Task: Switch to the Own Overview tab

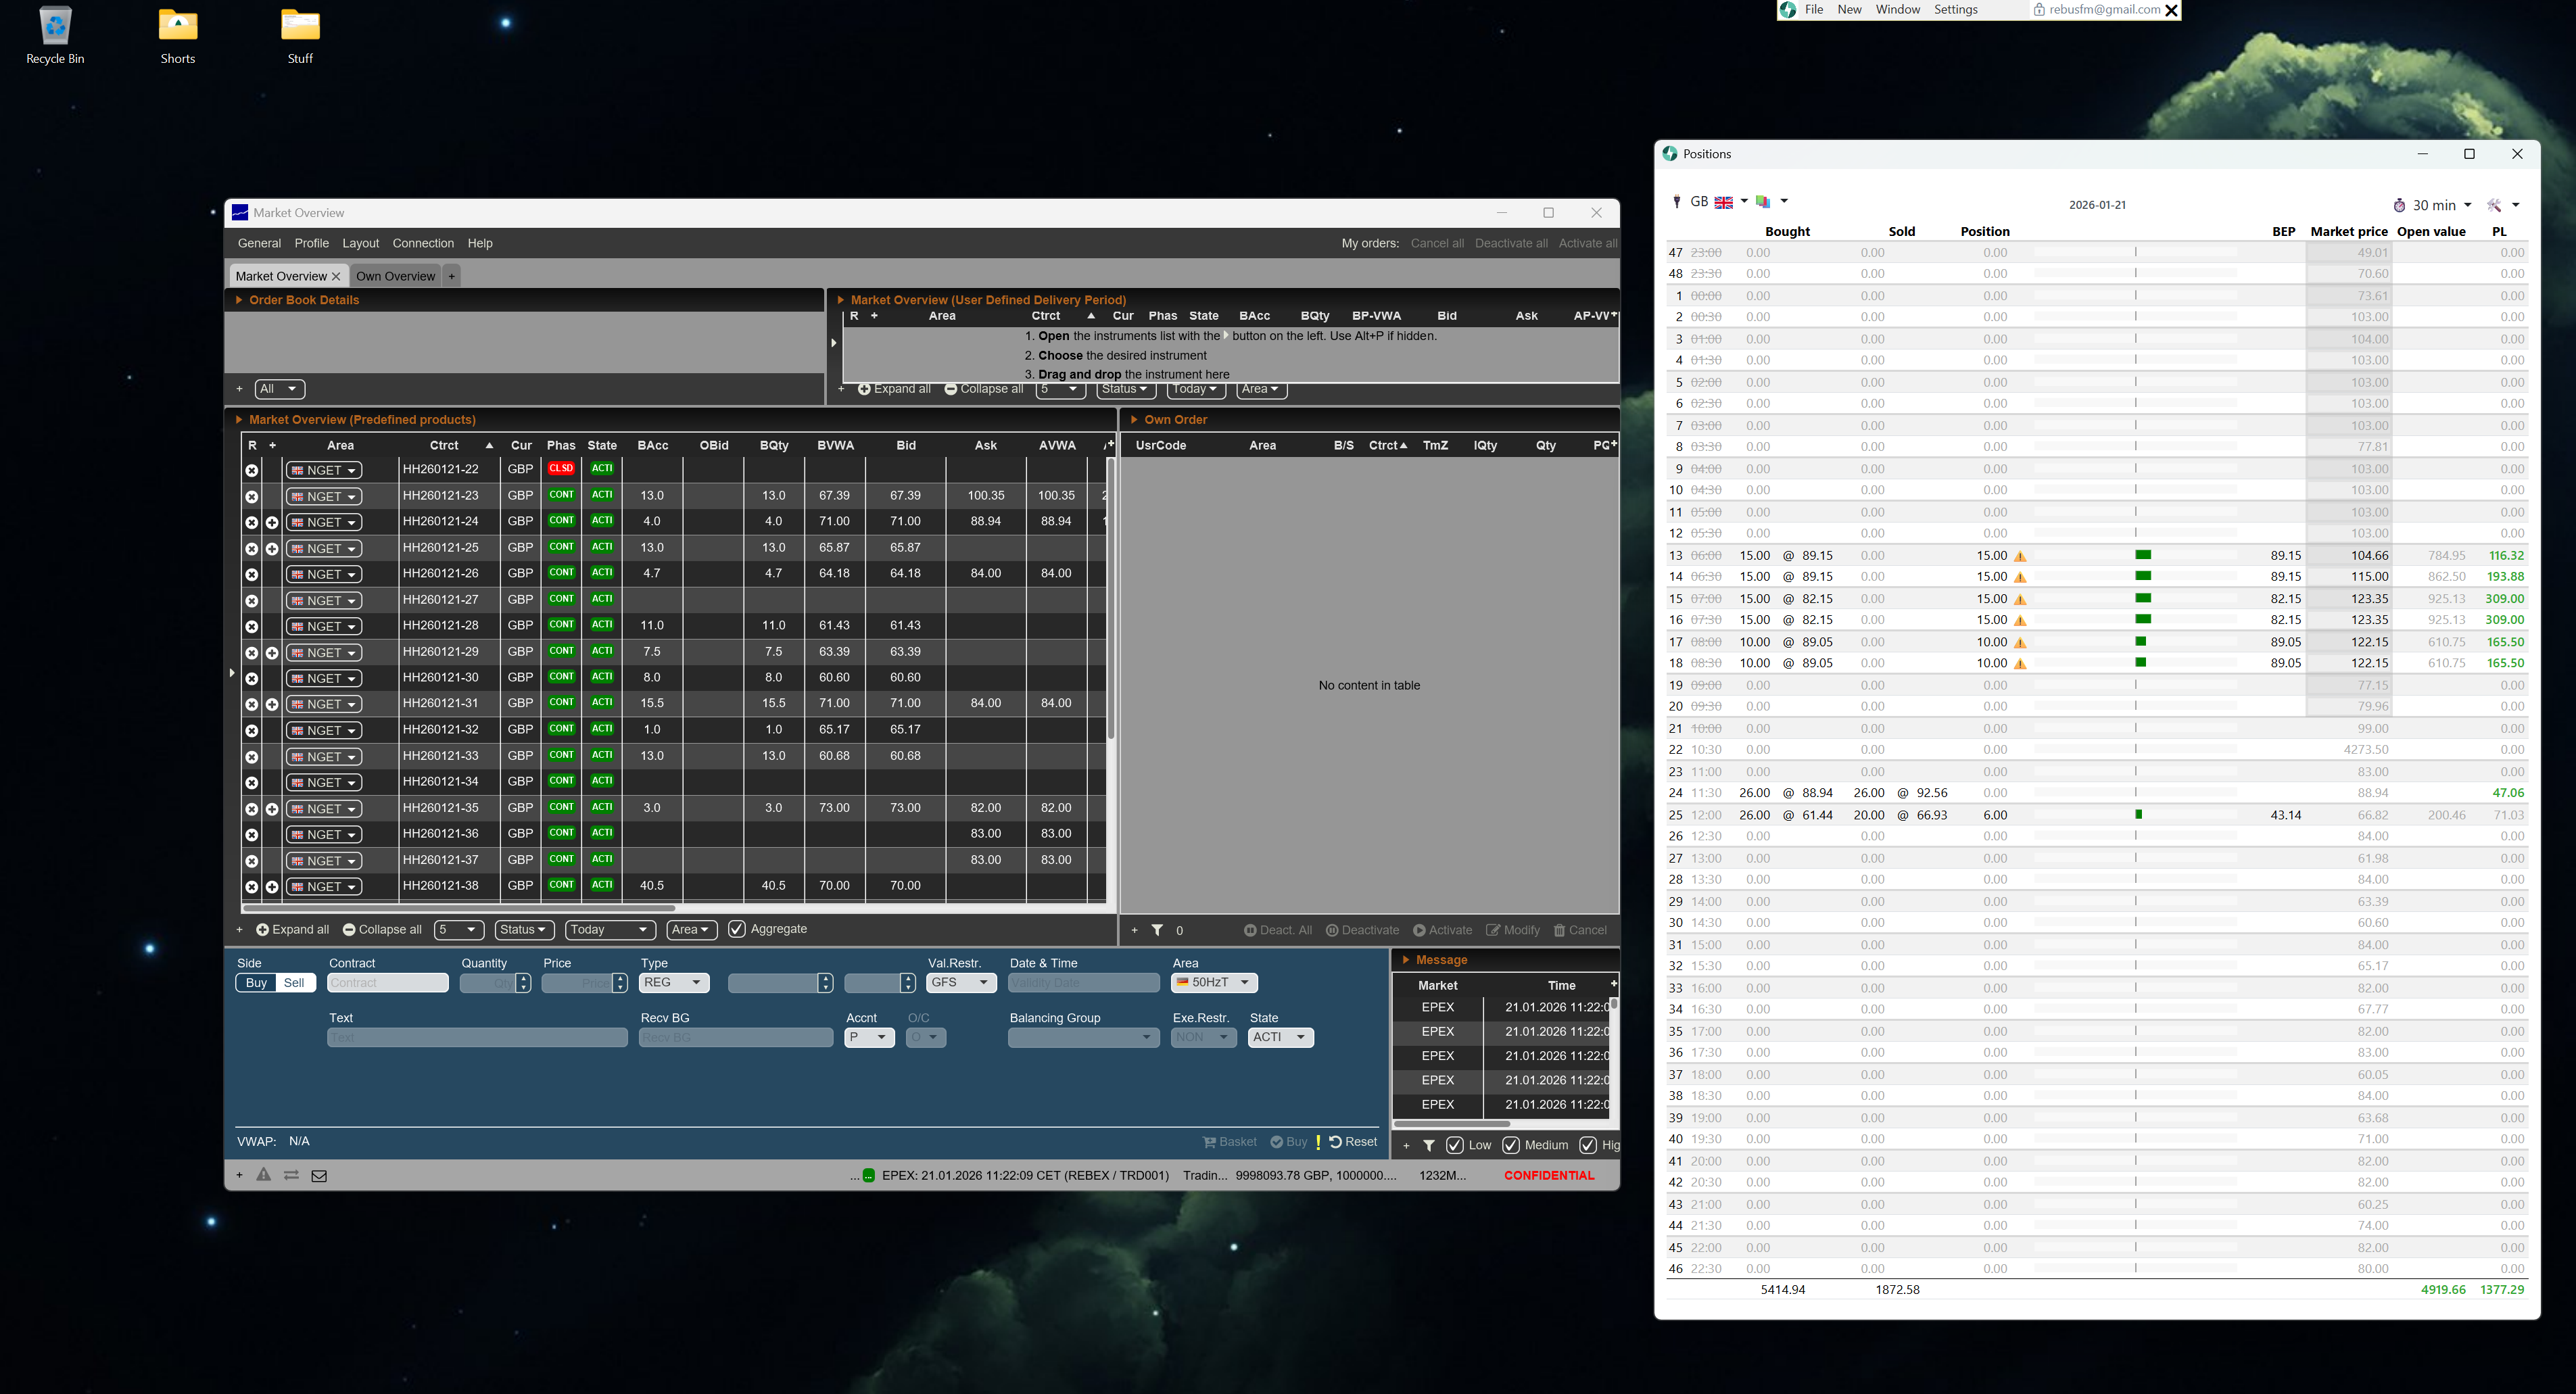Action: [395, 276]
